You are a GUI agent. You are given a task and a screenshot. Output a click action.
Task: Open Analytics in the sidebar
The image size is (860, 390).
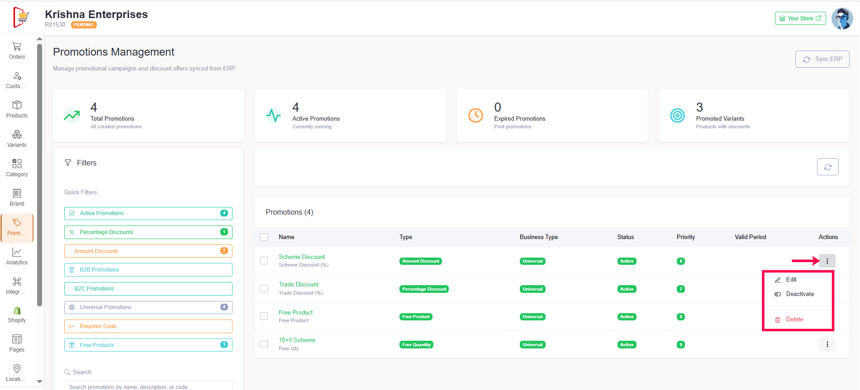pyautogui.click(x=17, y=256)
